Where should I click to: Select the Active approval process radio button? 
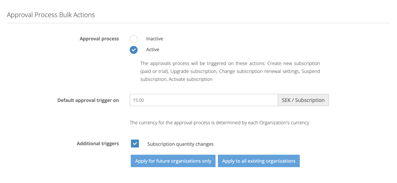coord(134,50)
